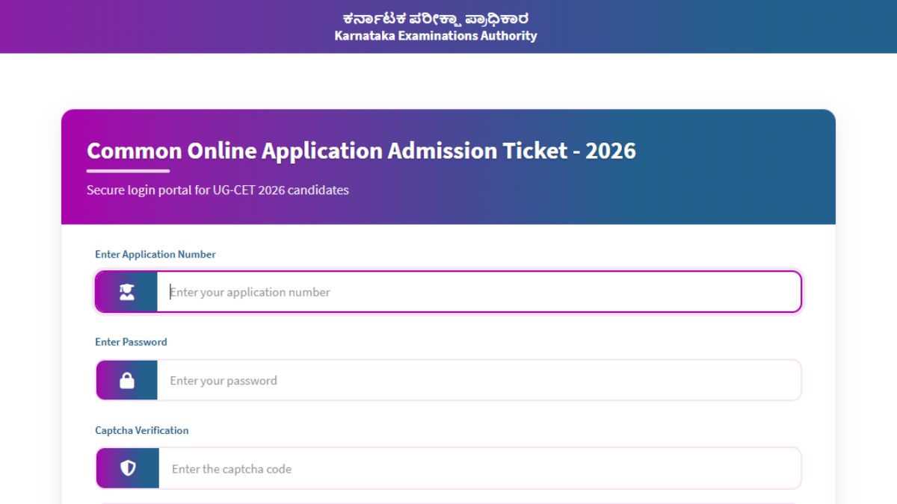The image size is (897, 504).
Task: Click the padlock symbol on the purple gradient tile
Action: click(126, 380)
